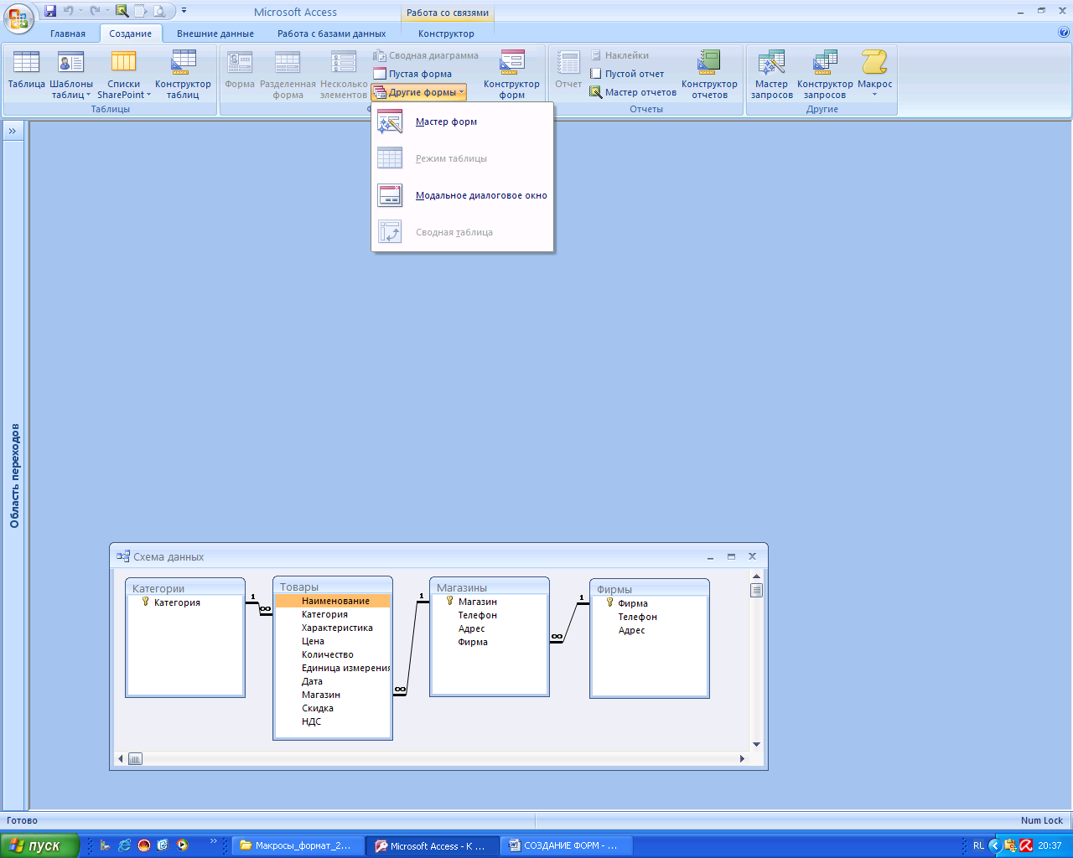
Task: Create Пустая форма
Action: (x=412, y=74)
